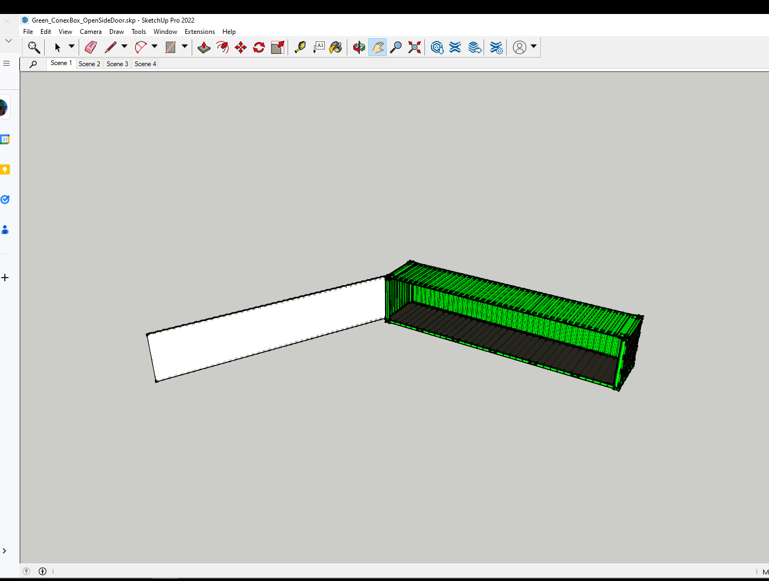
Task: Click the Zoom Extents tool
Action: (414, 47)
